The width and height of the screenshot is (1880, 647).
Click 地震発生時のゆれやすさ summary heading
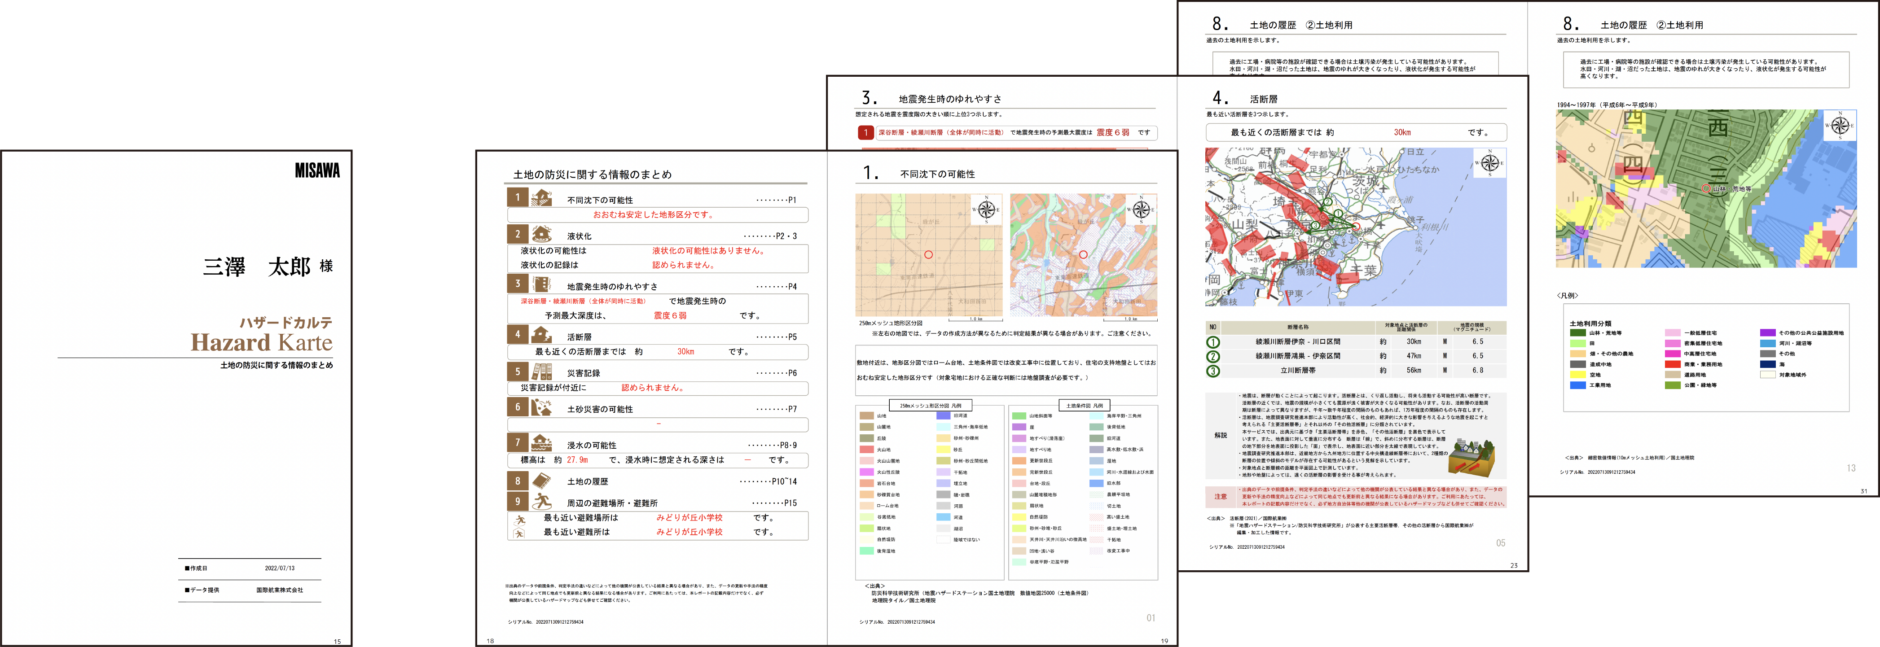[612, 287]
